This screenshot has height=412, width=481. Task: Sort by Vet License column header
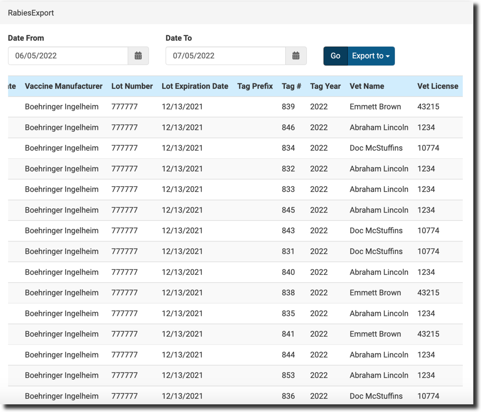coord(438,86)
